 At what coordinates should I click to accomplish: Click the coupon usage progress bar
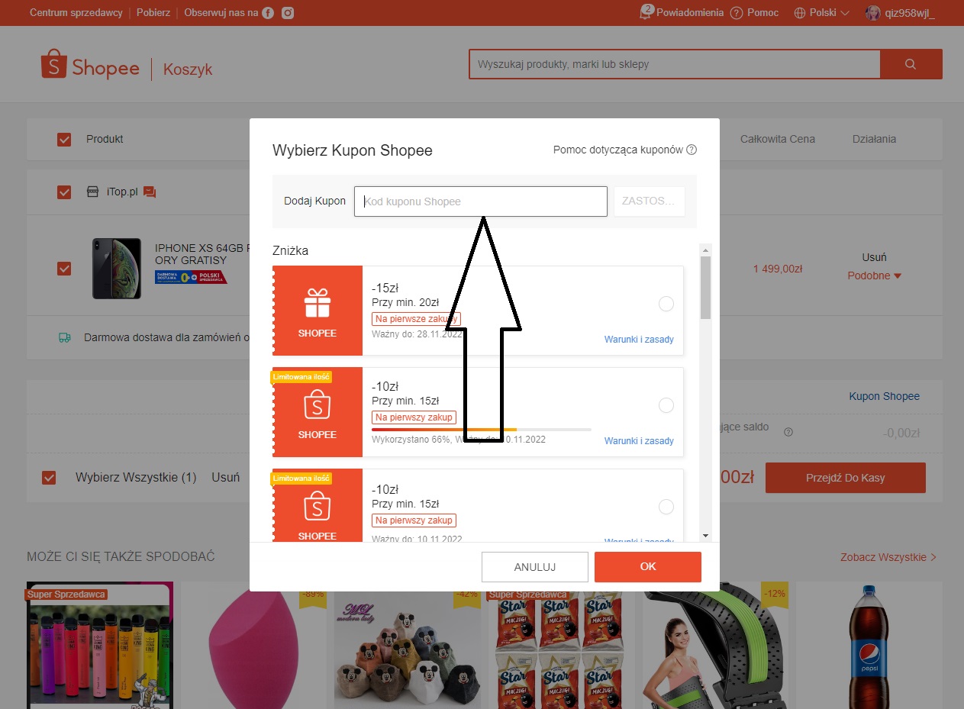pos(482,430)
